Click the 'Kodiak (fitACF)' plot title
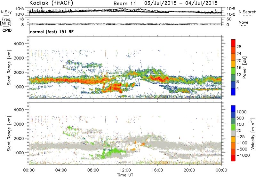The height and width of the screenshot is (177, 256). pyautogui.click(x=51, y=3)
